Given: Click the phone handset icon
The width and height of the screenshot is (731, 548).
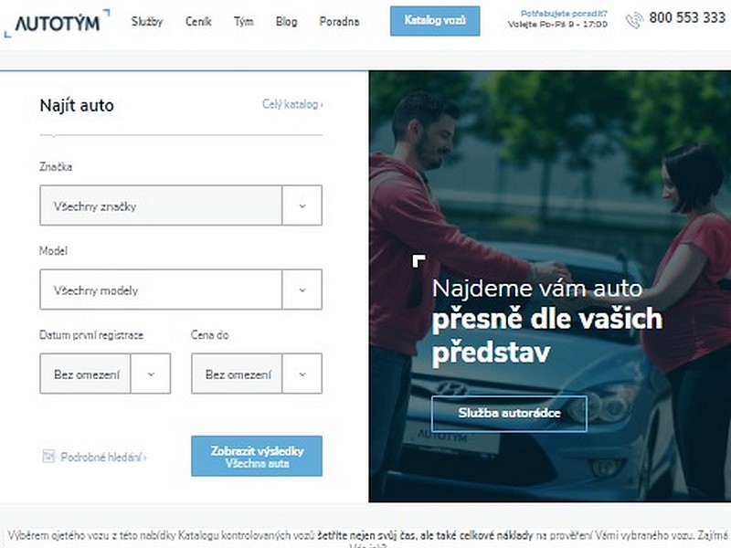Looking at the screenshot, I should coord(634,20).
